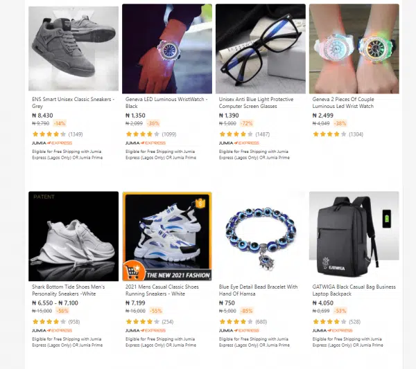
Task: Click the -72% discount badge on glasses
Action: click(246, 123)
